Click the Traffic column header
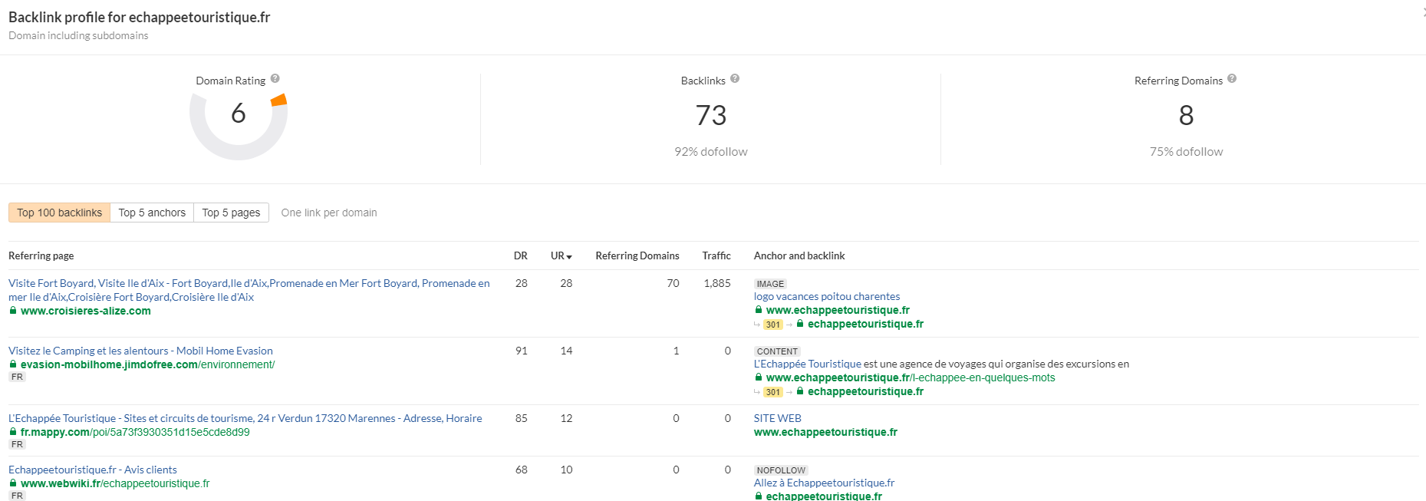The width and height of the screenshot is (1426, 501). click(716, 255)
